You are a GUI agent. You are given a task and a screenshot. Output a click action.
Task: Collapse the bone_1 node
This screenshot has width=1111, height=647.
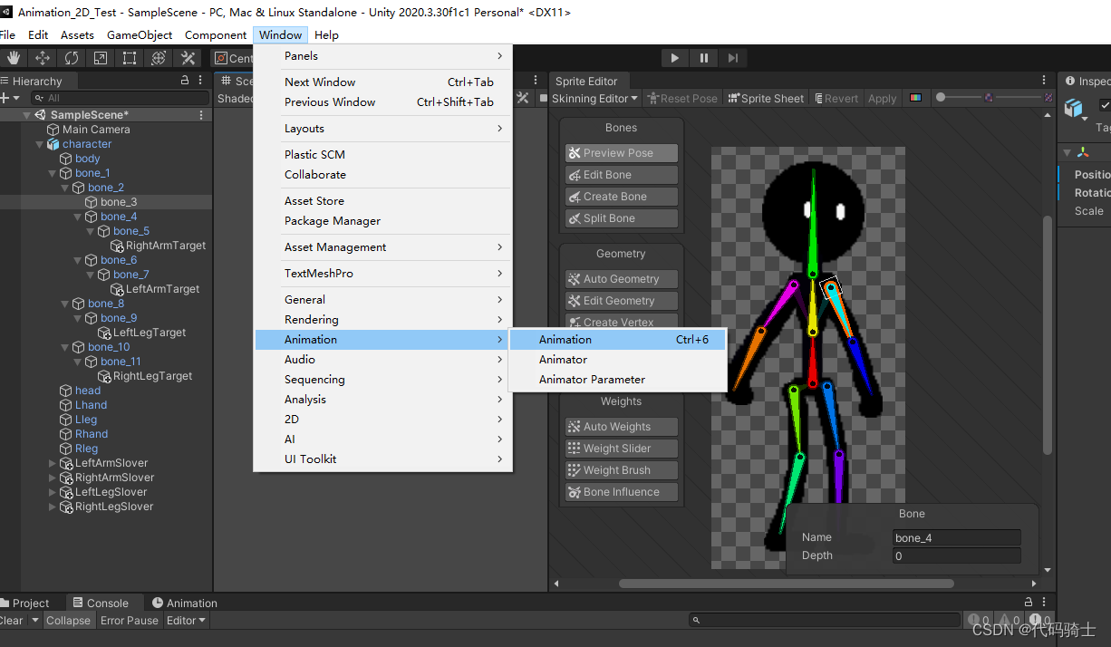(53, 173)
